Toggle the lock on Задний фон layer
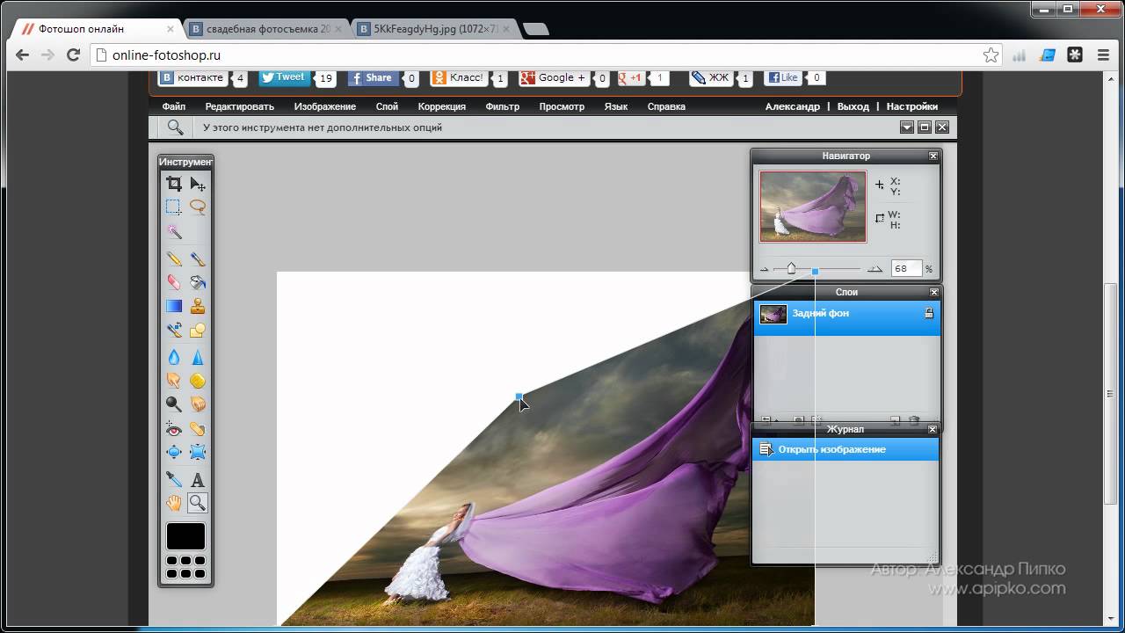The height and width of the screenshot is (633, 1125). coord(928,313)
